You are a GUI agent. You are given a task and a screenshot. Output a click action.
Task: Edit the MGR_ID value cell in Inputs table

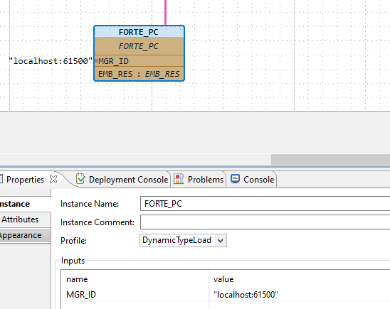click(299, 295)
